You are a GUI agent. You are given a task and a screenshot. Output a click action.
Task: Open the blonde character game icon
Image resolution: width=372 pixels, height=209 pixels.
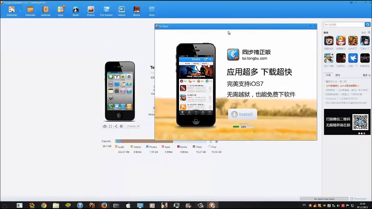pyautogui.click(x=341, y=41)
